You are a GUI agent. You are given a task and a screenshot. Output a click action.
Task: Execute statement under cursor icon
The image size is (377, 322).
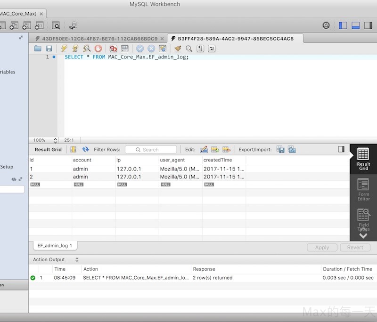point(75,48)
